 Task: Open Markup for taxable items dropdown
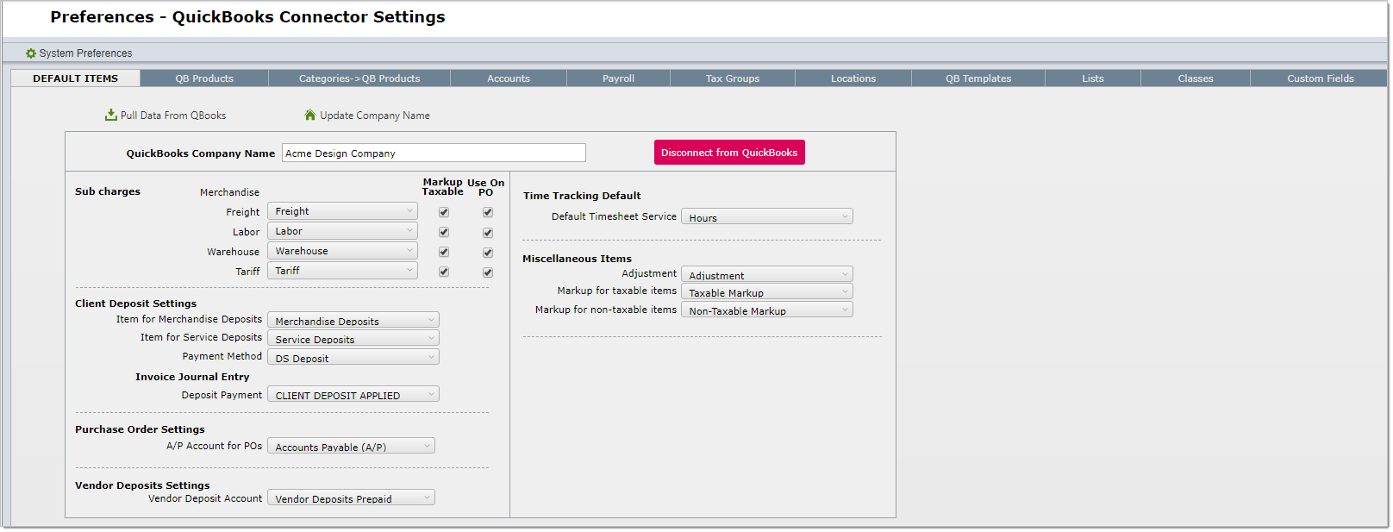tap(767, 291)
